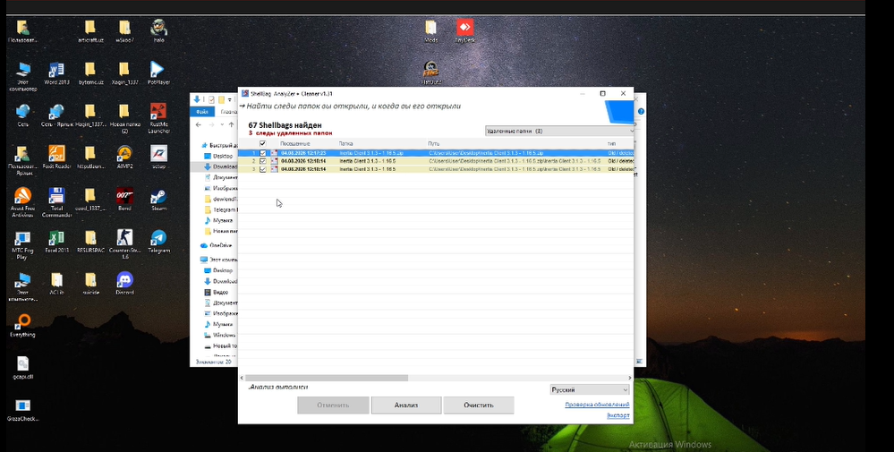Sort by the Путь column header

434,143
